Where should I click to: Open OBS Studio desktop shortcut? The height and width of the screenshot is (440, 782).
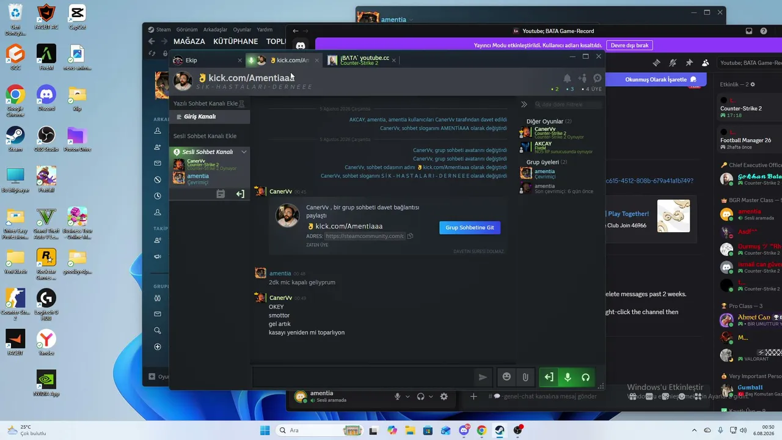click(x=46, y=139)
